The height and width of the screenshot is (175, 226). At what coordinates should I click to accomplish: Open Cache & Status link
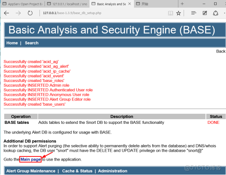[x=77, y=171]
